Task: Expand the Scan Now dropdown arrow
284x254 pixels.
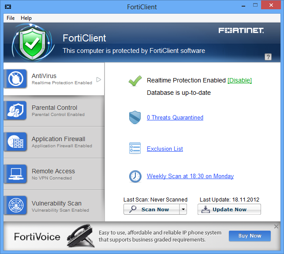Action: [x=183, y=209]
